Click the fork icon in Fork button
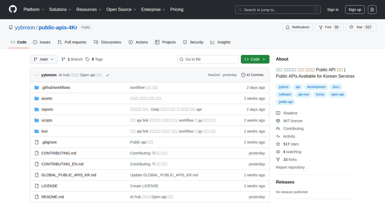 coord(321,27)
